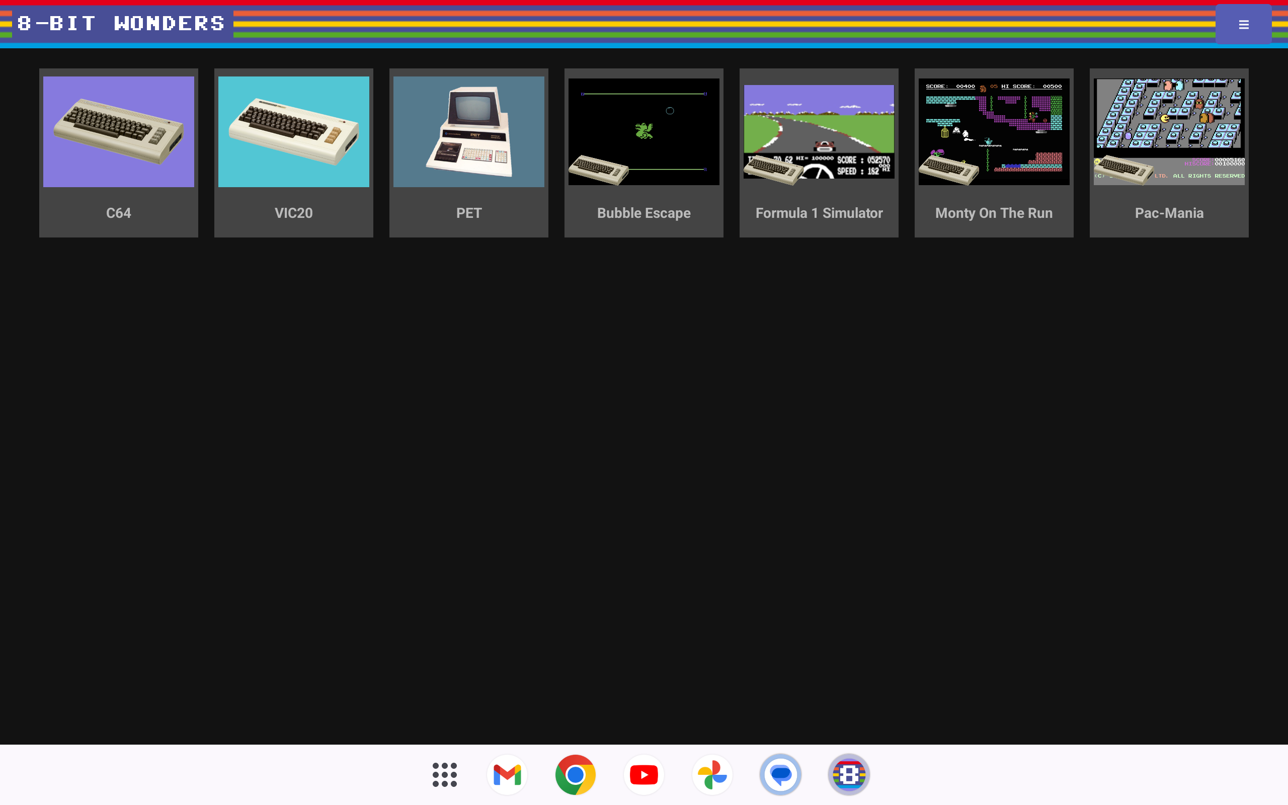Click the 8-BIT WONDERS logo title
Viewport: 1288px width, 805px height.
tap(122, 24)
